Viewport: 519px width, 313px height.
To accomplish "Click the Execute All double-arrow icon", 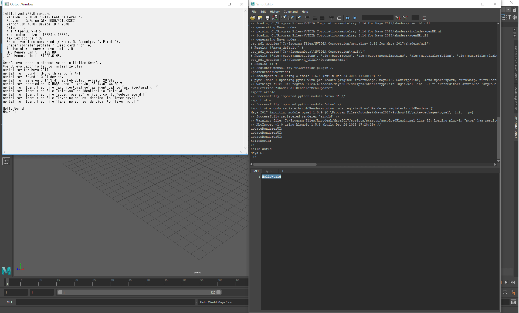I will click(x=348, y=18).
